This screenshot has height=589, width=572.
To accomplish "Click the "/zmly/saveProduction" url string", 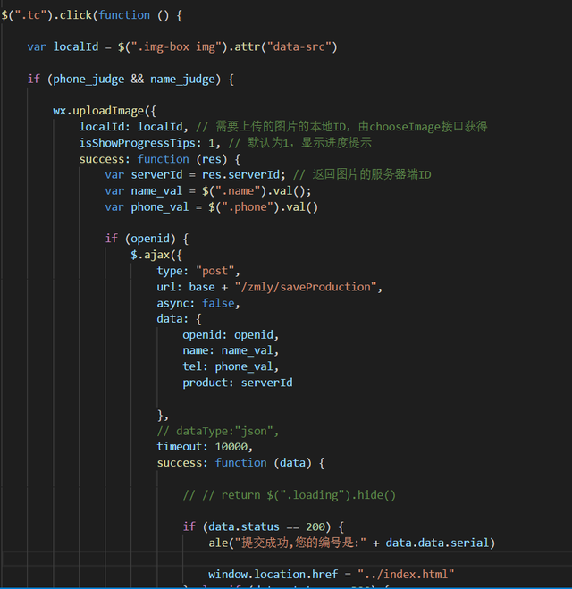I will coord(306,288).
